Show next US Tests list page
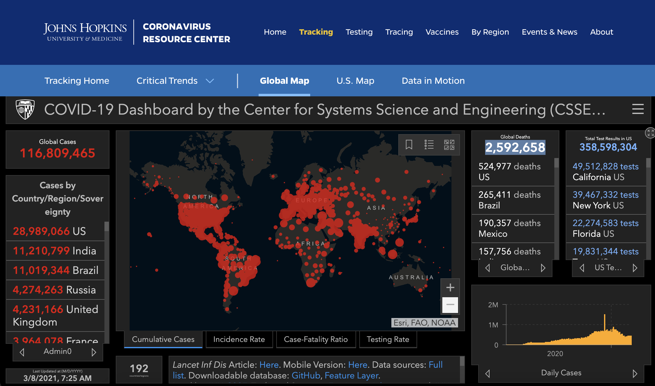Screen dimensions: 655x386 click(635, 268)
